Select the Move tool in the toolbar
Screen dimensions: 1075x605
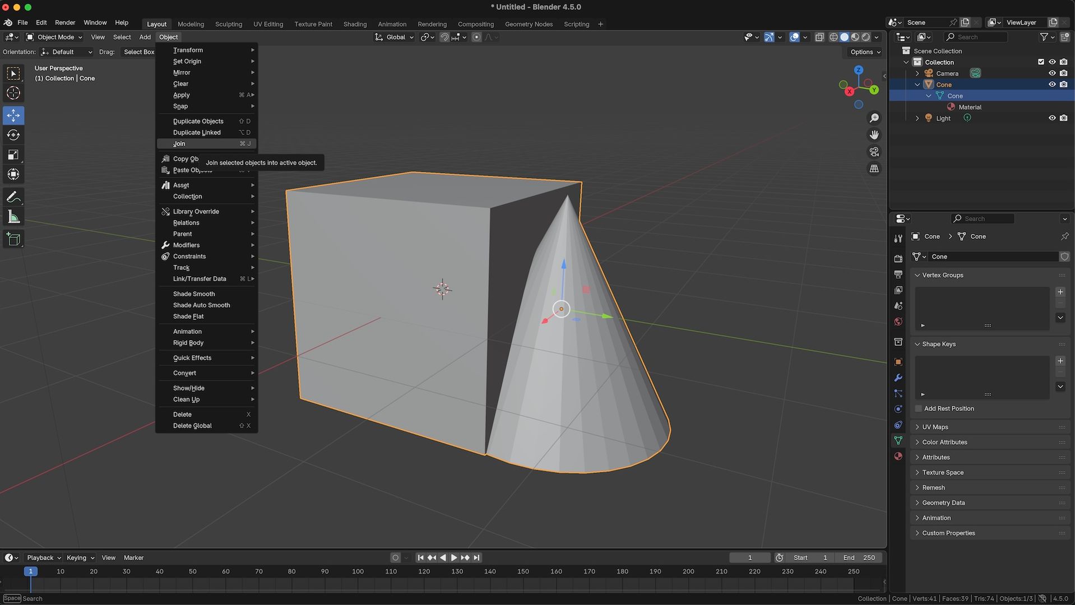(x=13, y=115)
